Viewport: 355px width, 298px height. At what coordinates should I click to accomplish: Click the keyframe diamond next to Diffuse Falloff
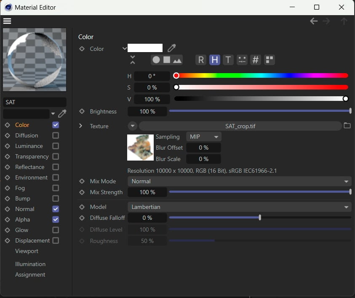82,218
